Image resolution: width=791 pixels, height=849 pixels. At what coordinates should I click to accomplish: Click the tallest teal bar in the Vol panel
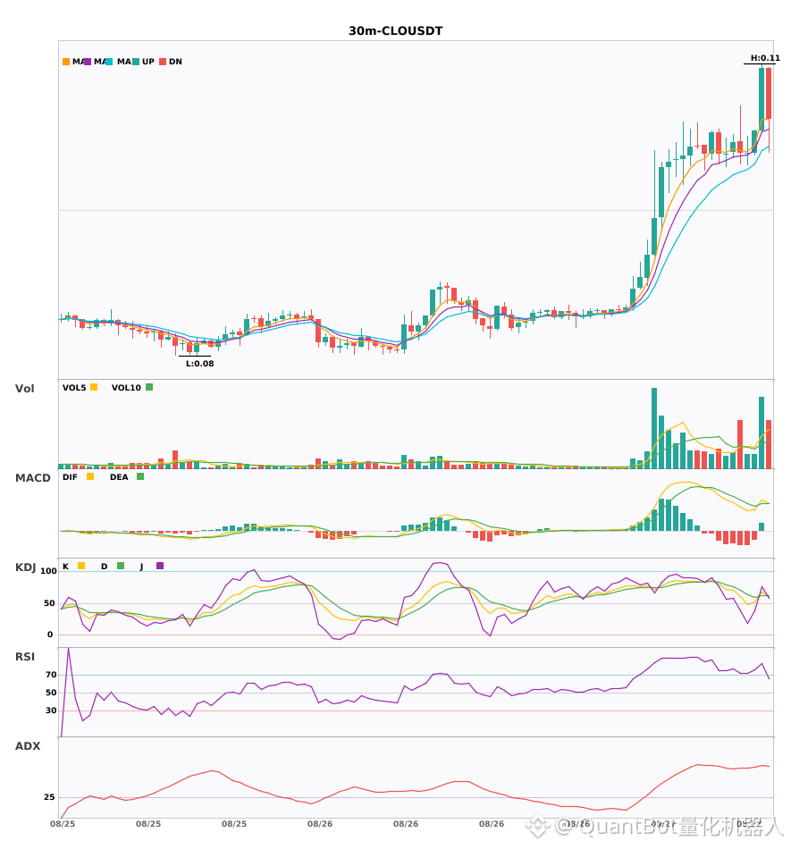click(x=654, y=428)
